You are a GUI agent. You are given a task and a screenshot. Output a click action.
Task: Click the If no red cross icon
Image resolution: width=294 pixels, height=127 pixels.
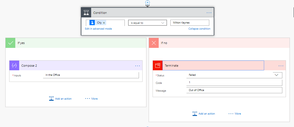[154, 43]
